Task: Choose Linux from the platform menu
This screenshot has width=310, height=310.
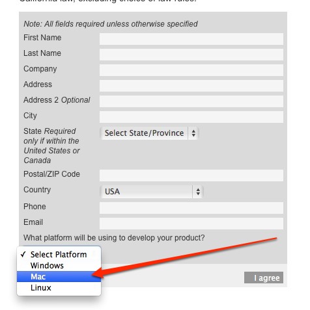Action: [x=59, y=288]
